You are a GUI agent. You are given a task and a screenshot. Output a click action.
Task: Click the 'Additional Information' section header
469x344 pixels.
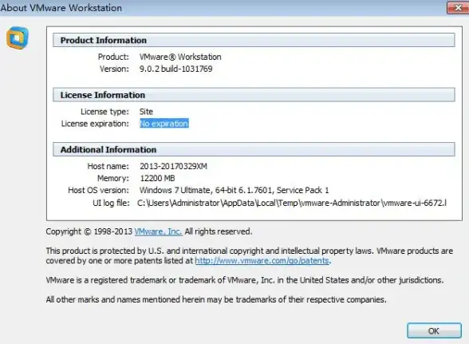coord(254,149)
